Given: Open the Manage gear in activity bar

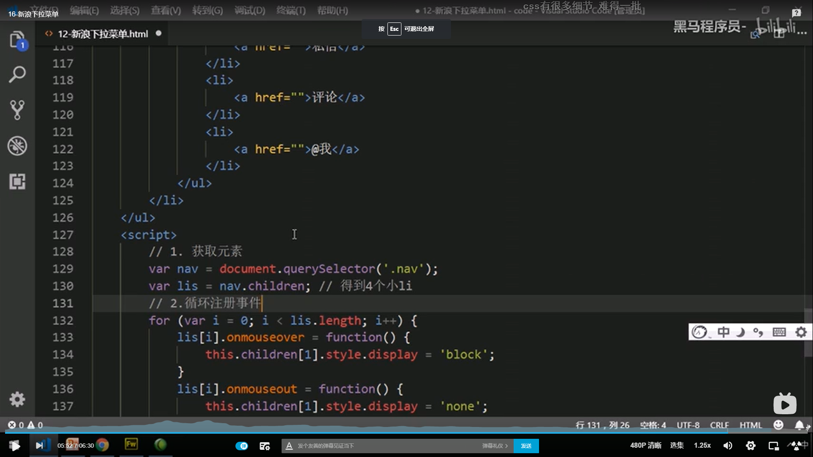Looking at the screenshot, I should point(17,399).
